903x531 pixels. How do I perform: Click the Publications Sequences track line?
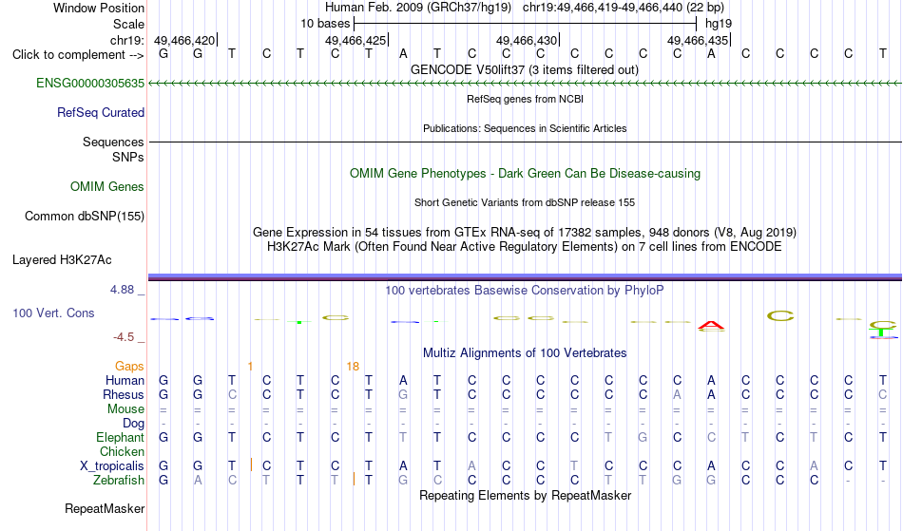coord(526,142)
